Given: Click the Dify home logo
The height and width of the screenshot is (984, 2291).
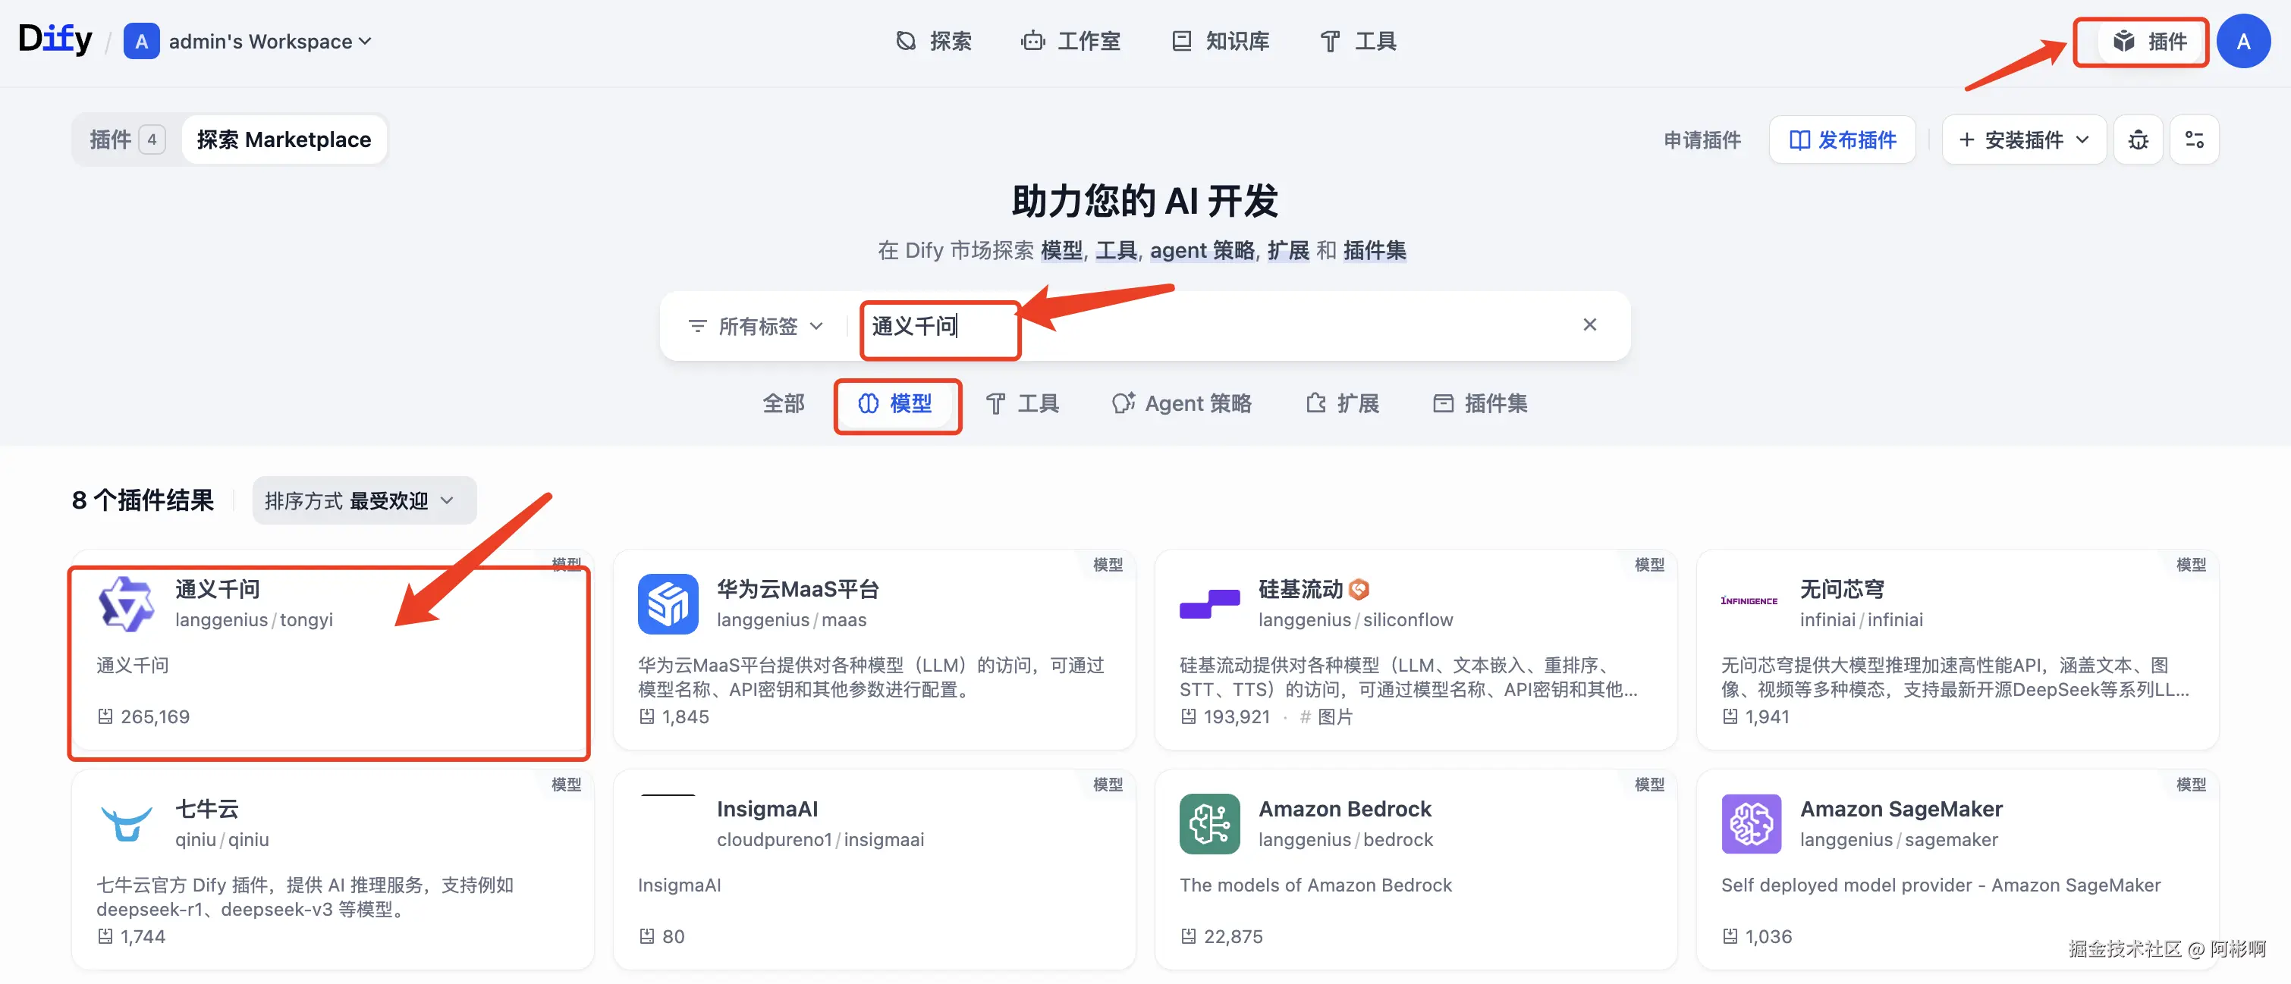Looking at the screenshot, I should click(x=55, y=39).
